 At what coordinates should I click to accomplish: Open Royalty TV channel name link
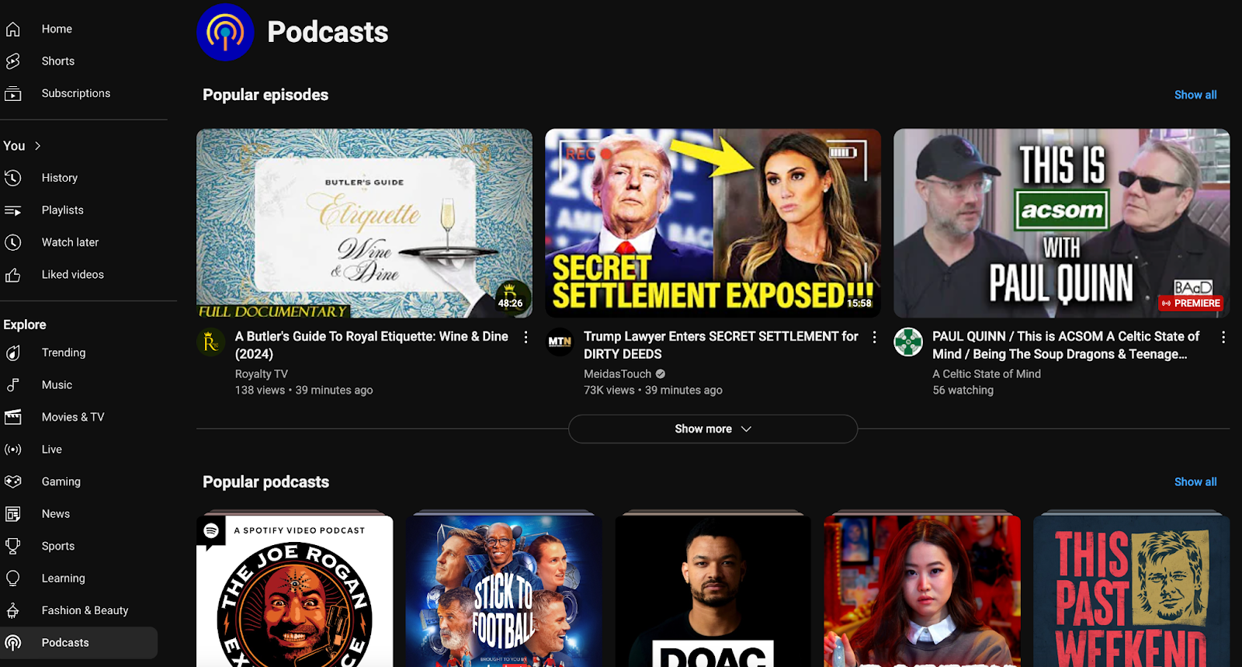pos(262,374)
